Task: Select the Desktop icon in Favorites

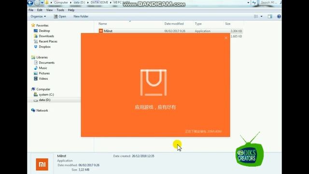Action: pyautogui.click(x=36, y=31)
